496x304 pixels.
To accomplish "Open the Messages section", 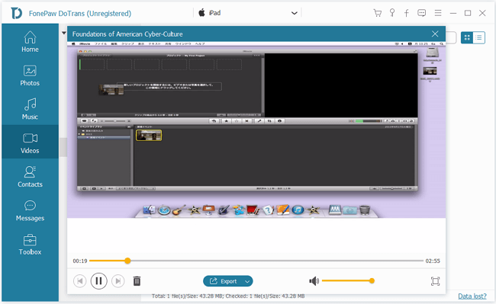I will pos(30,210).
